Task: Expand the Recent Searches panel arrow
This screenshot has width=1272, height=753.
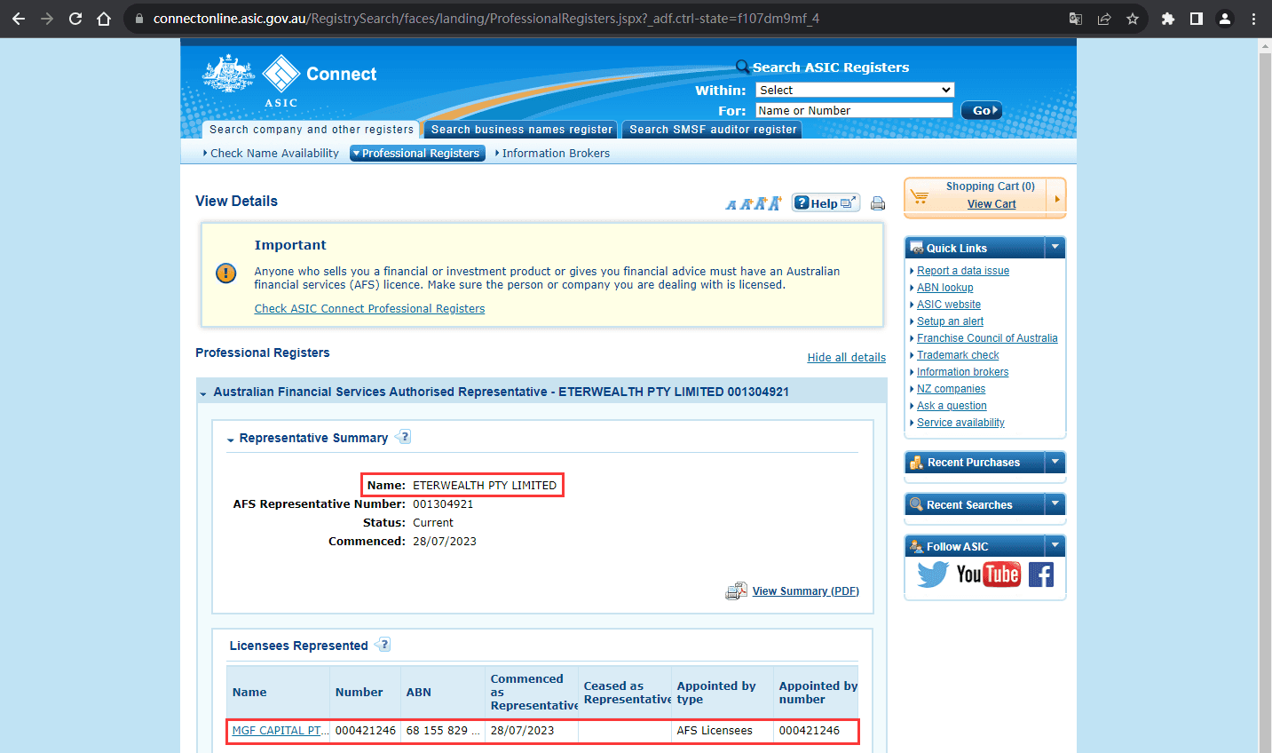Action: 1055,503
